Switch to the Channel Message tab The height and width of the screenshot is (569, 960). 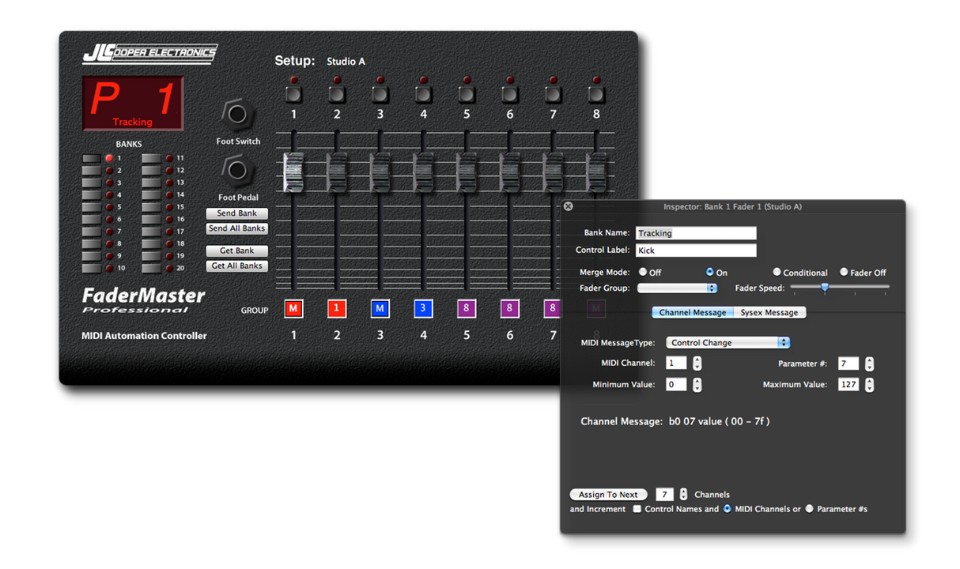click(692, 312)
